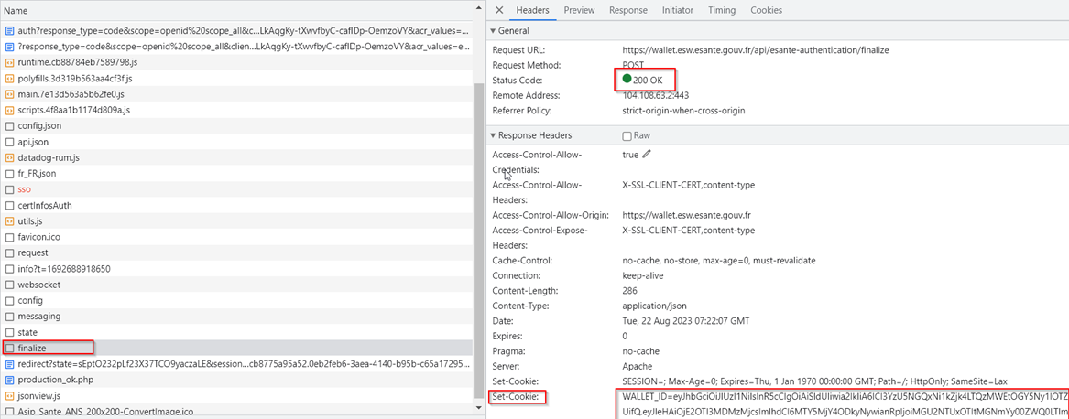Viewport: 1069px width, 419px height.
Task: Click the pencil icon beside Access-Control-Allow-Credentials
Action: point(648,155)
